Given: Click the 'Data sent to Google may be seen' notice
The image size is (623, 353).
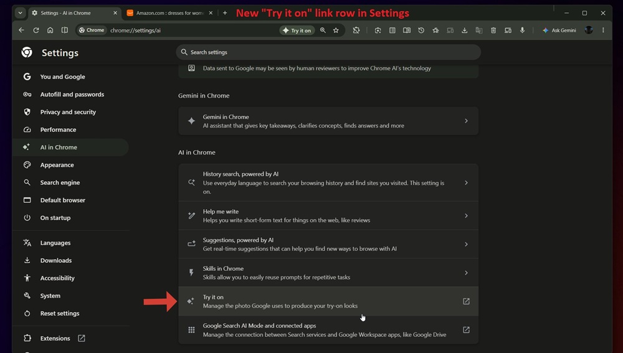Looking at the screenshot, I should click(316, 68).
